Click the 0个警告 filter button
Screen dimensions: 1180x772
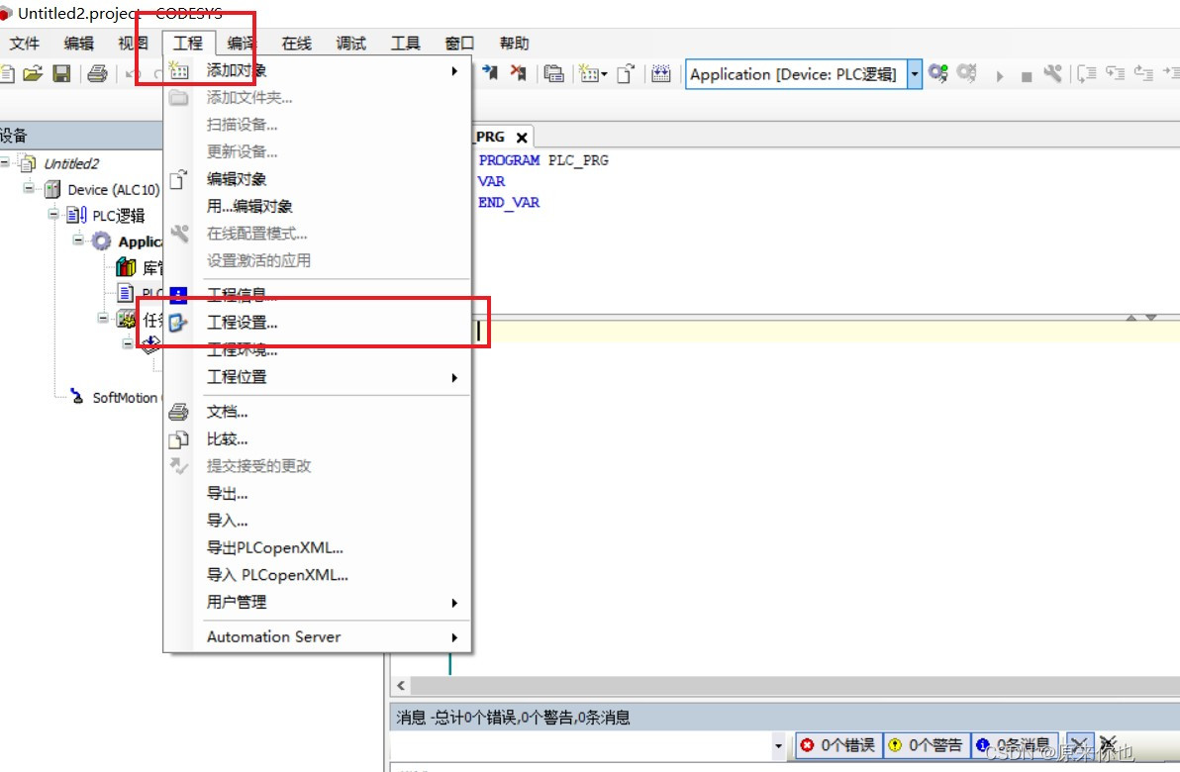pos(927,746)
